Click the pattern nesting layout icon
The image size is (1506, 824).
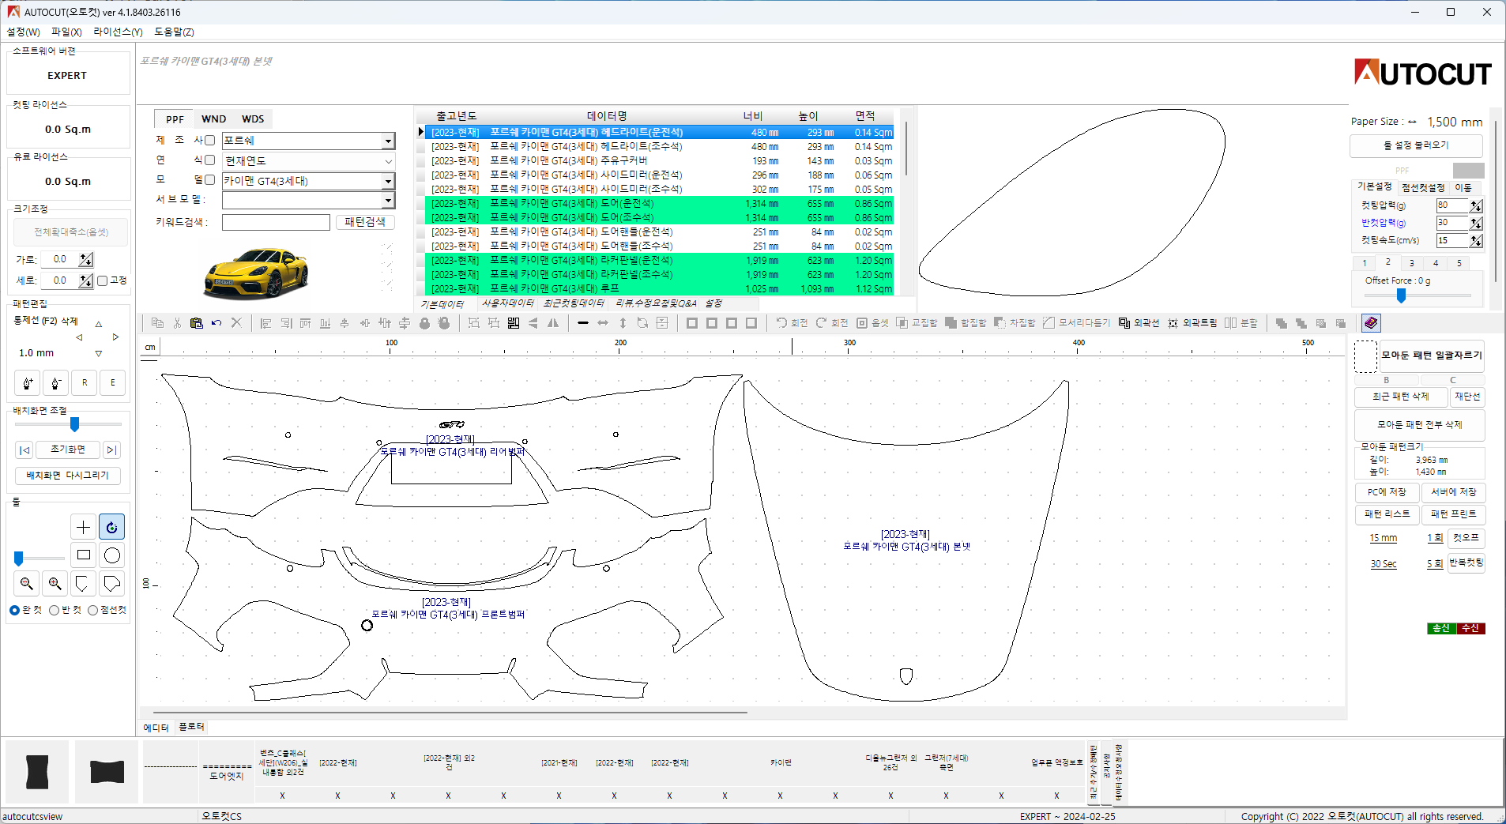click(514, 323)
